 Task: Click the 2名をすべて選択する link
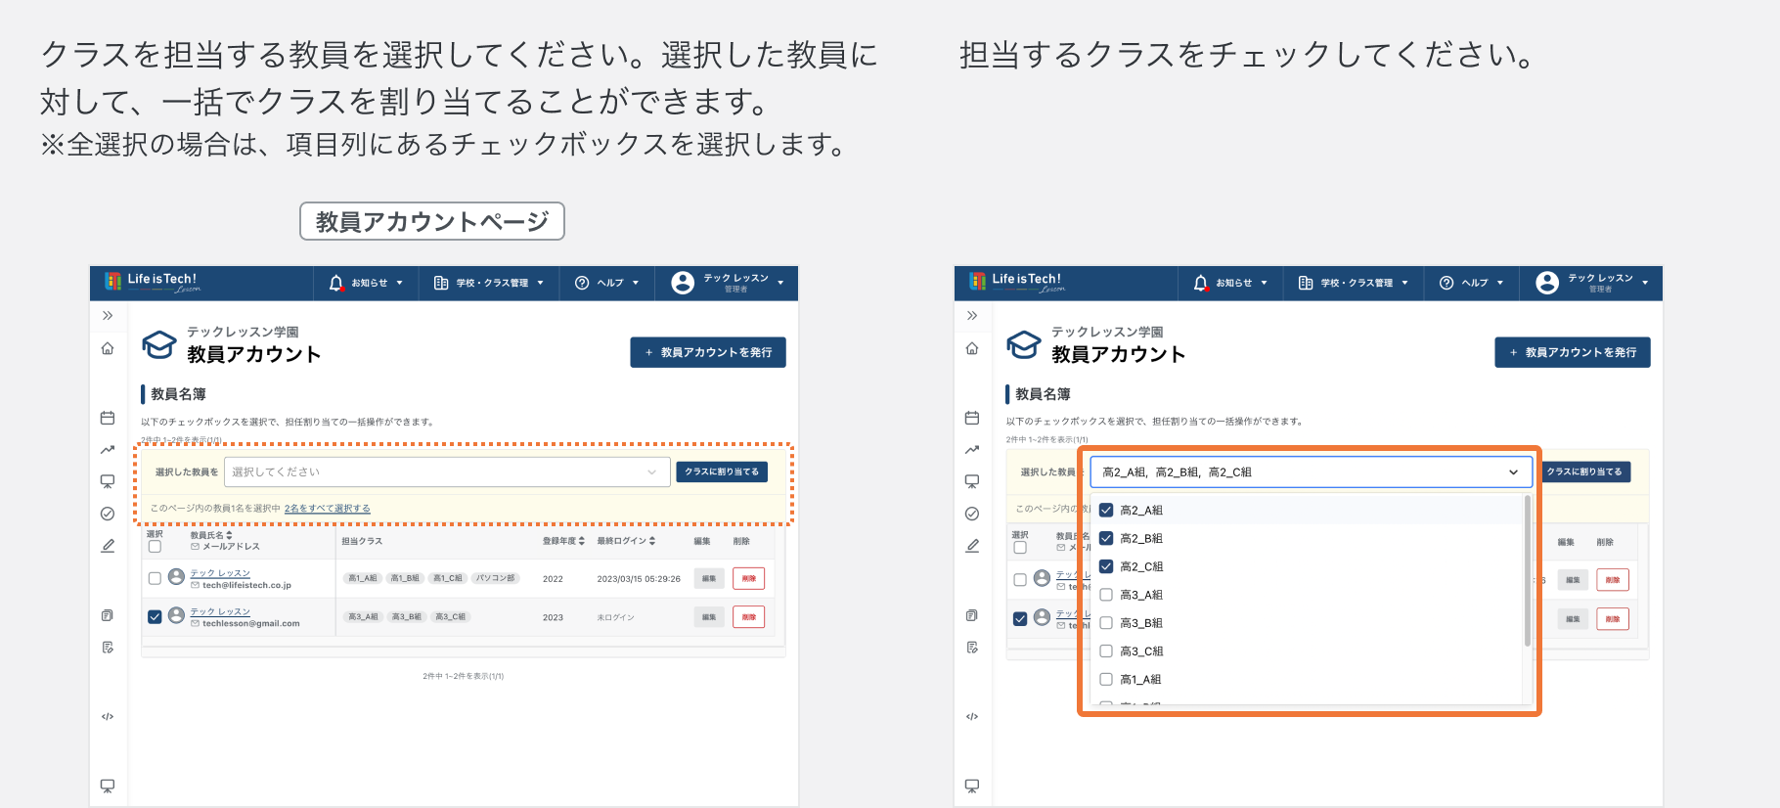(327, 509)
